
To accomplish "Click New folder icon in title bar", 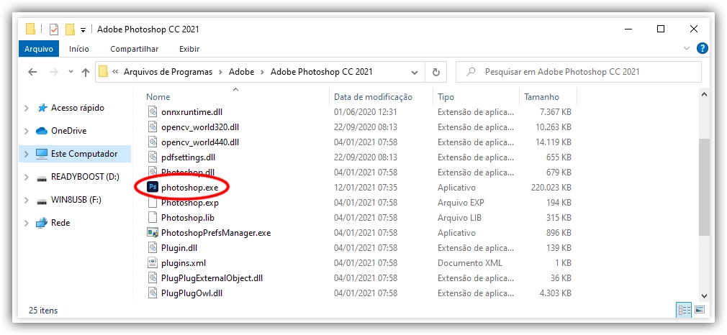I will tap(70, 29).
